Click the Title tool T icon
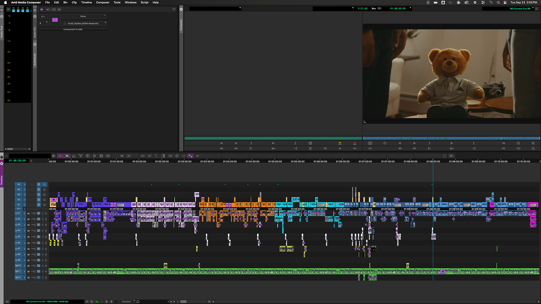This screenshot has height=304, width=541. click(156, 156)
